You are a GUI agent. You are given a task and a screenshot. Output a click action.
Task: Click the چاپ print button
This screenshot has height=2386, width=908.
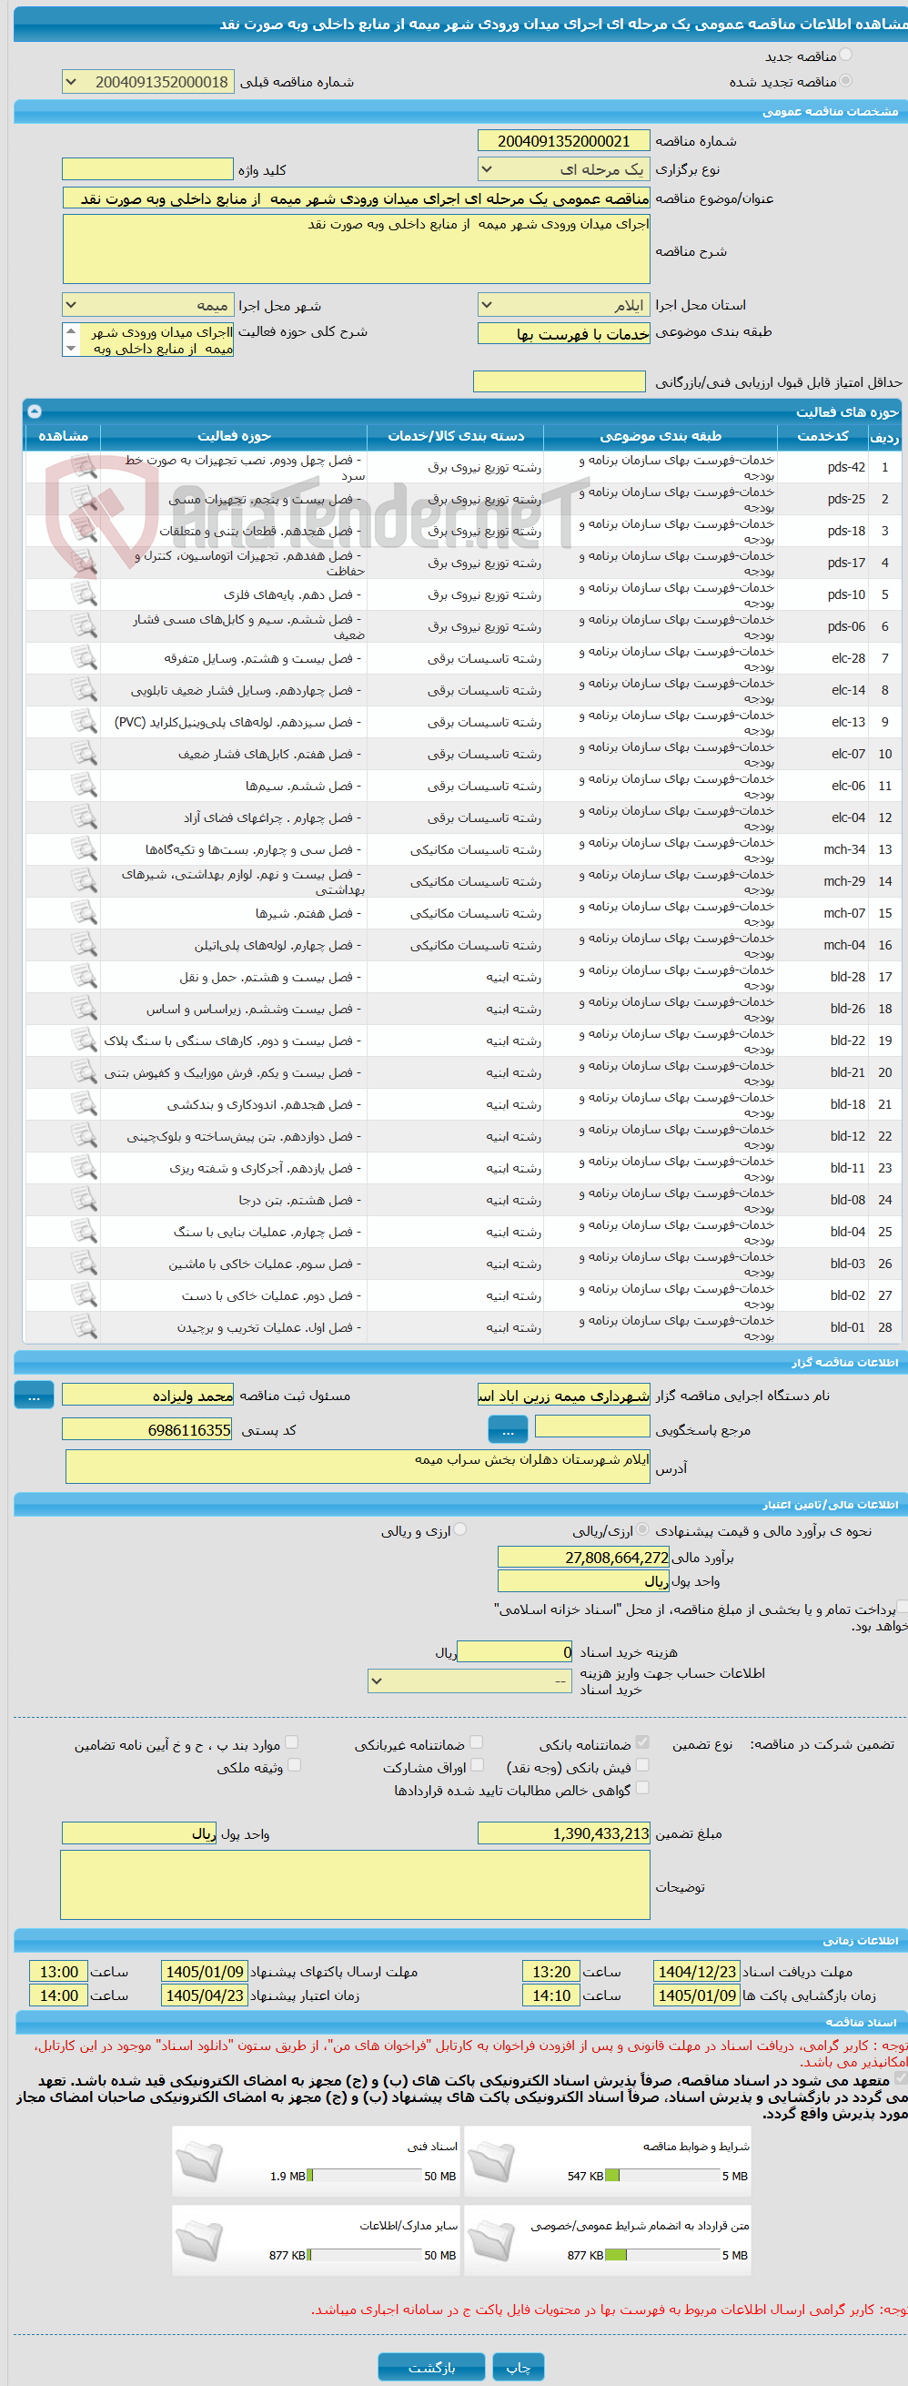519,2368
